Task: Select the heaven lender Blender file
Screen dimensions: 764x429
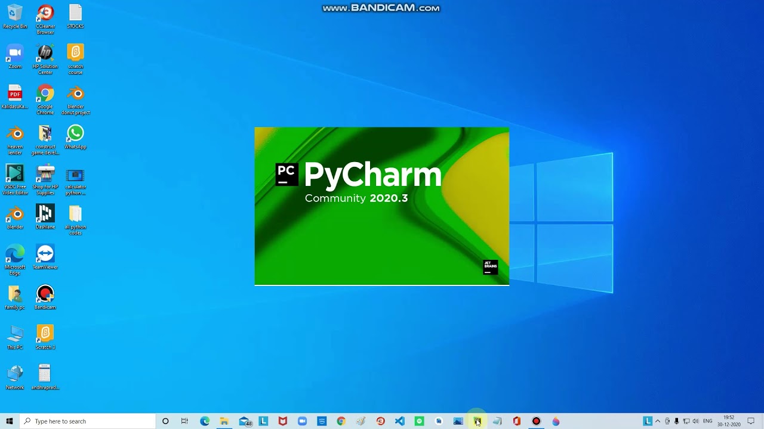Action: 15,140
